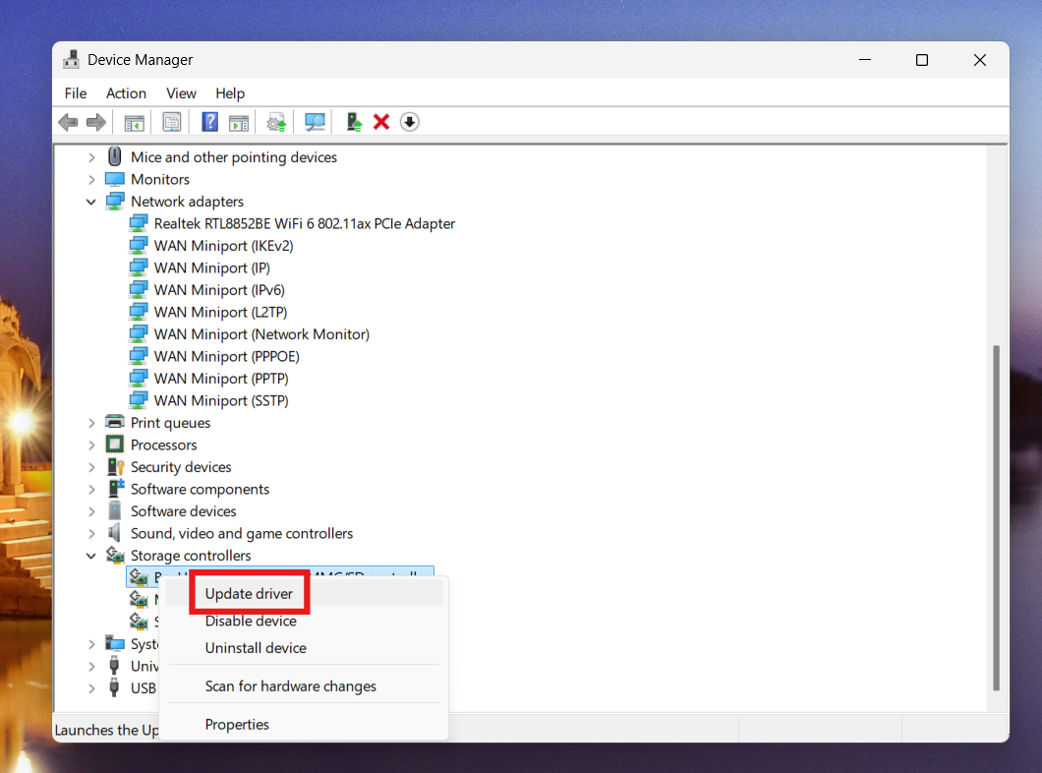Toggle the console tree panel icon
Viewport: 1042px width, 773px height.
tap(134, 121)
